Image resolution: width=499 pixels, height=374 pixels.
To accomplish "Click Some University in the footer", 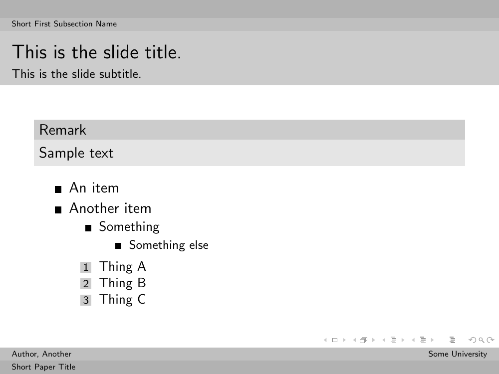I will click(x=457, y=354).
